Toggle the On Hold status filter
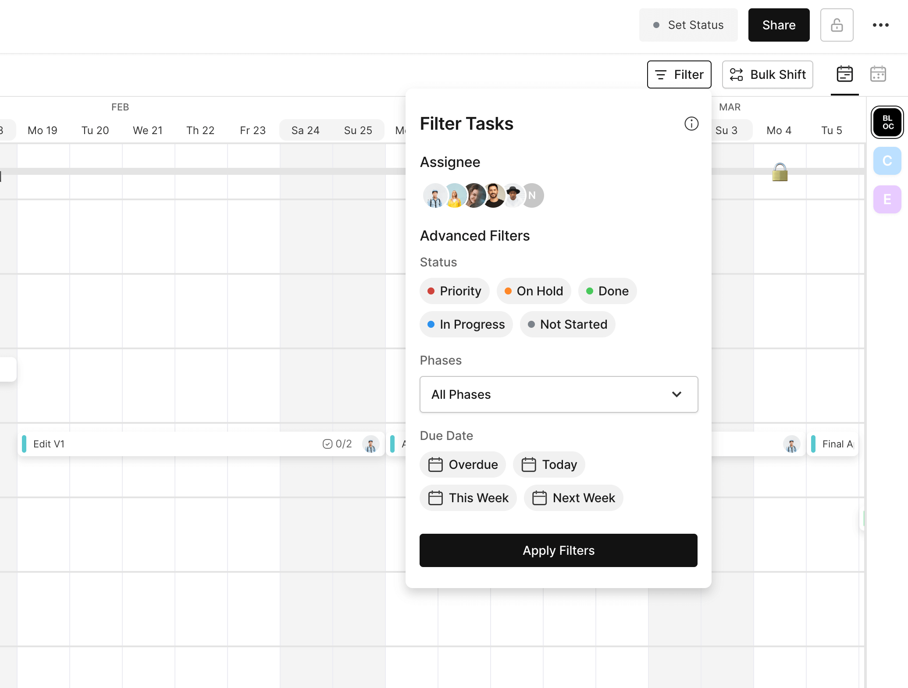Image resolution: width=908 pixels, height=688 pixels. coord(534,291)
